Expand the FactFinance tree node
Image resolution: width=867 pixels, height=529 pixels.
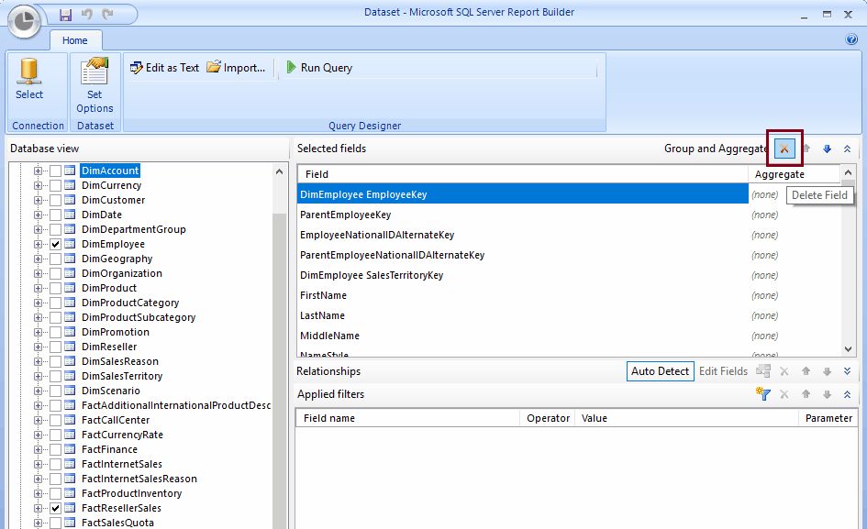point(38,449)
